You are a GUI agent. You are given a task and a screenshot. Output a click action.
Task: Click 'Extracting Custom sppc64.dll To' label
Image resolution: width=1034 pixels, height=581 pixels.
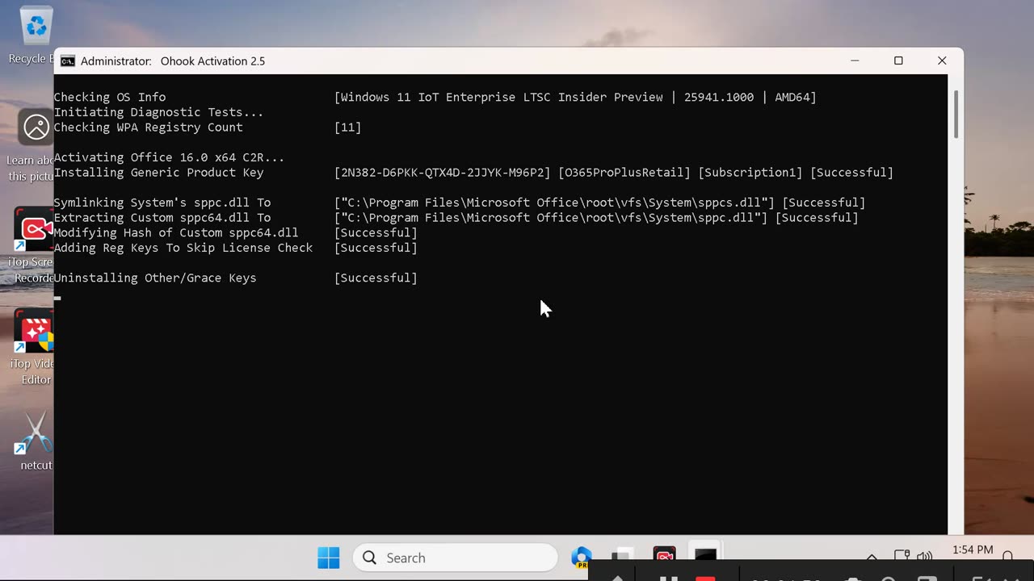[x=162, y=217]
